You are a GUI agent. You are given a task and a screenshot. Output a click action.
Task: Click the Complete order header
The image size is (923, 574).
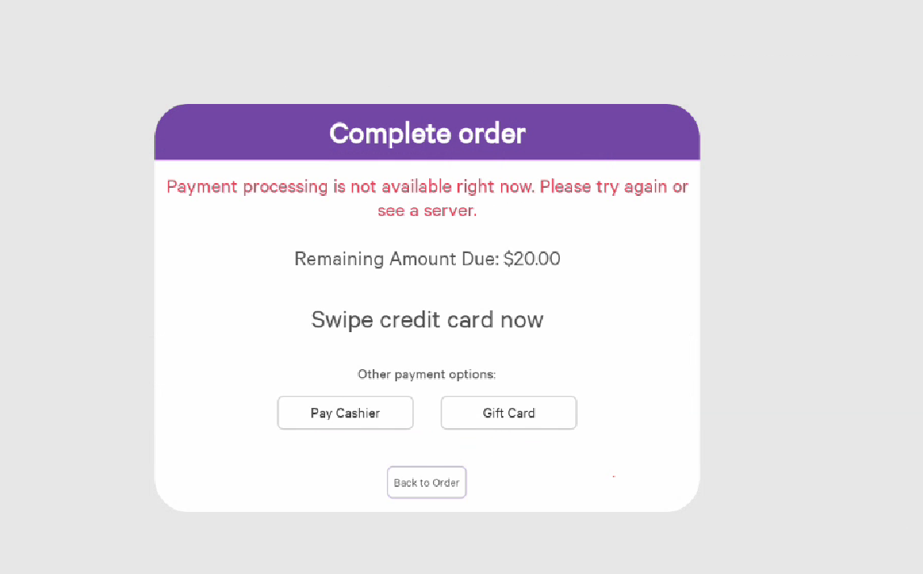click(427, 133)
